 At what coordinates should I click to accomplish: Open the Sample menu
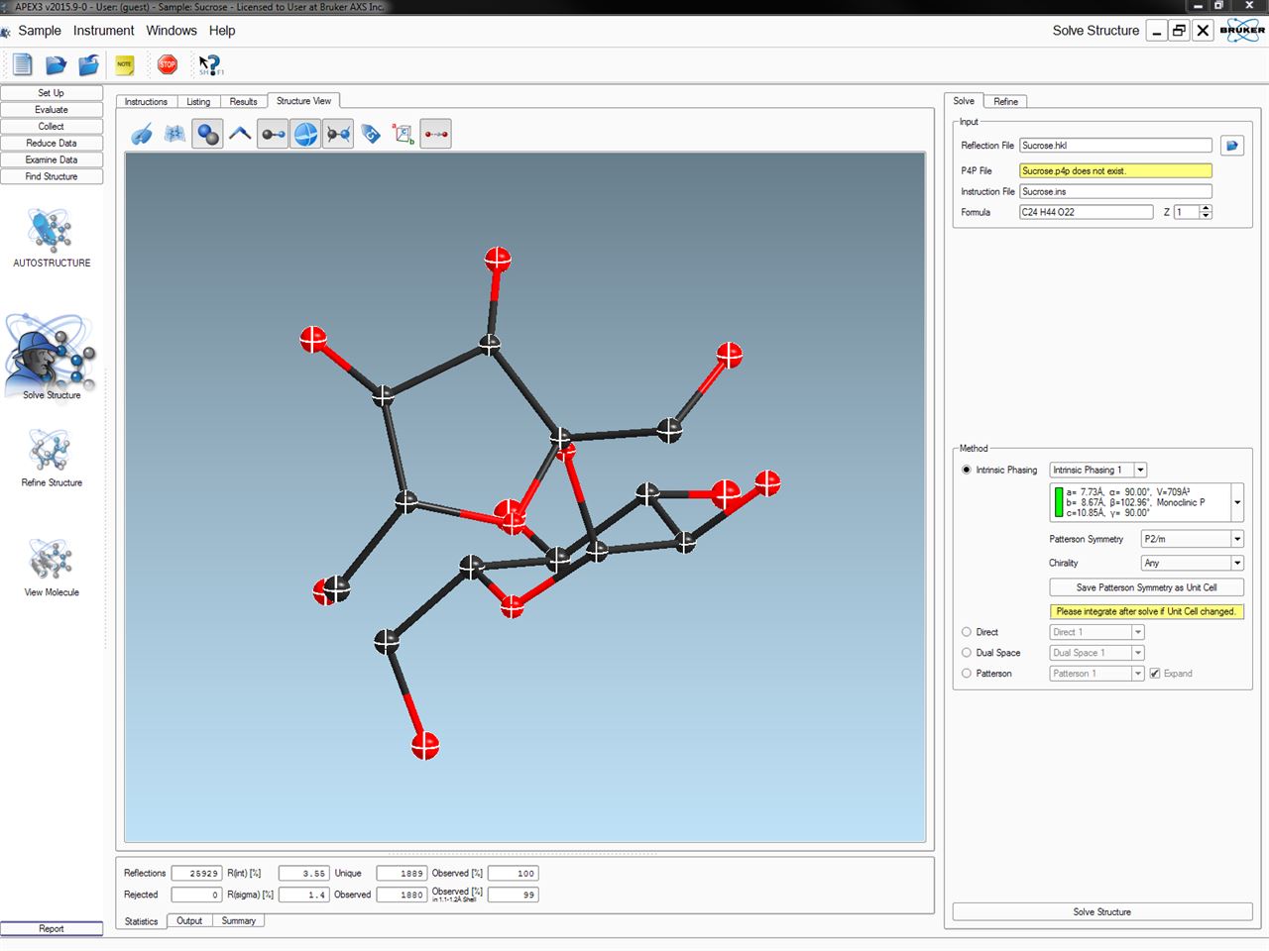coord(40,31)
